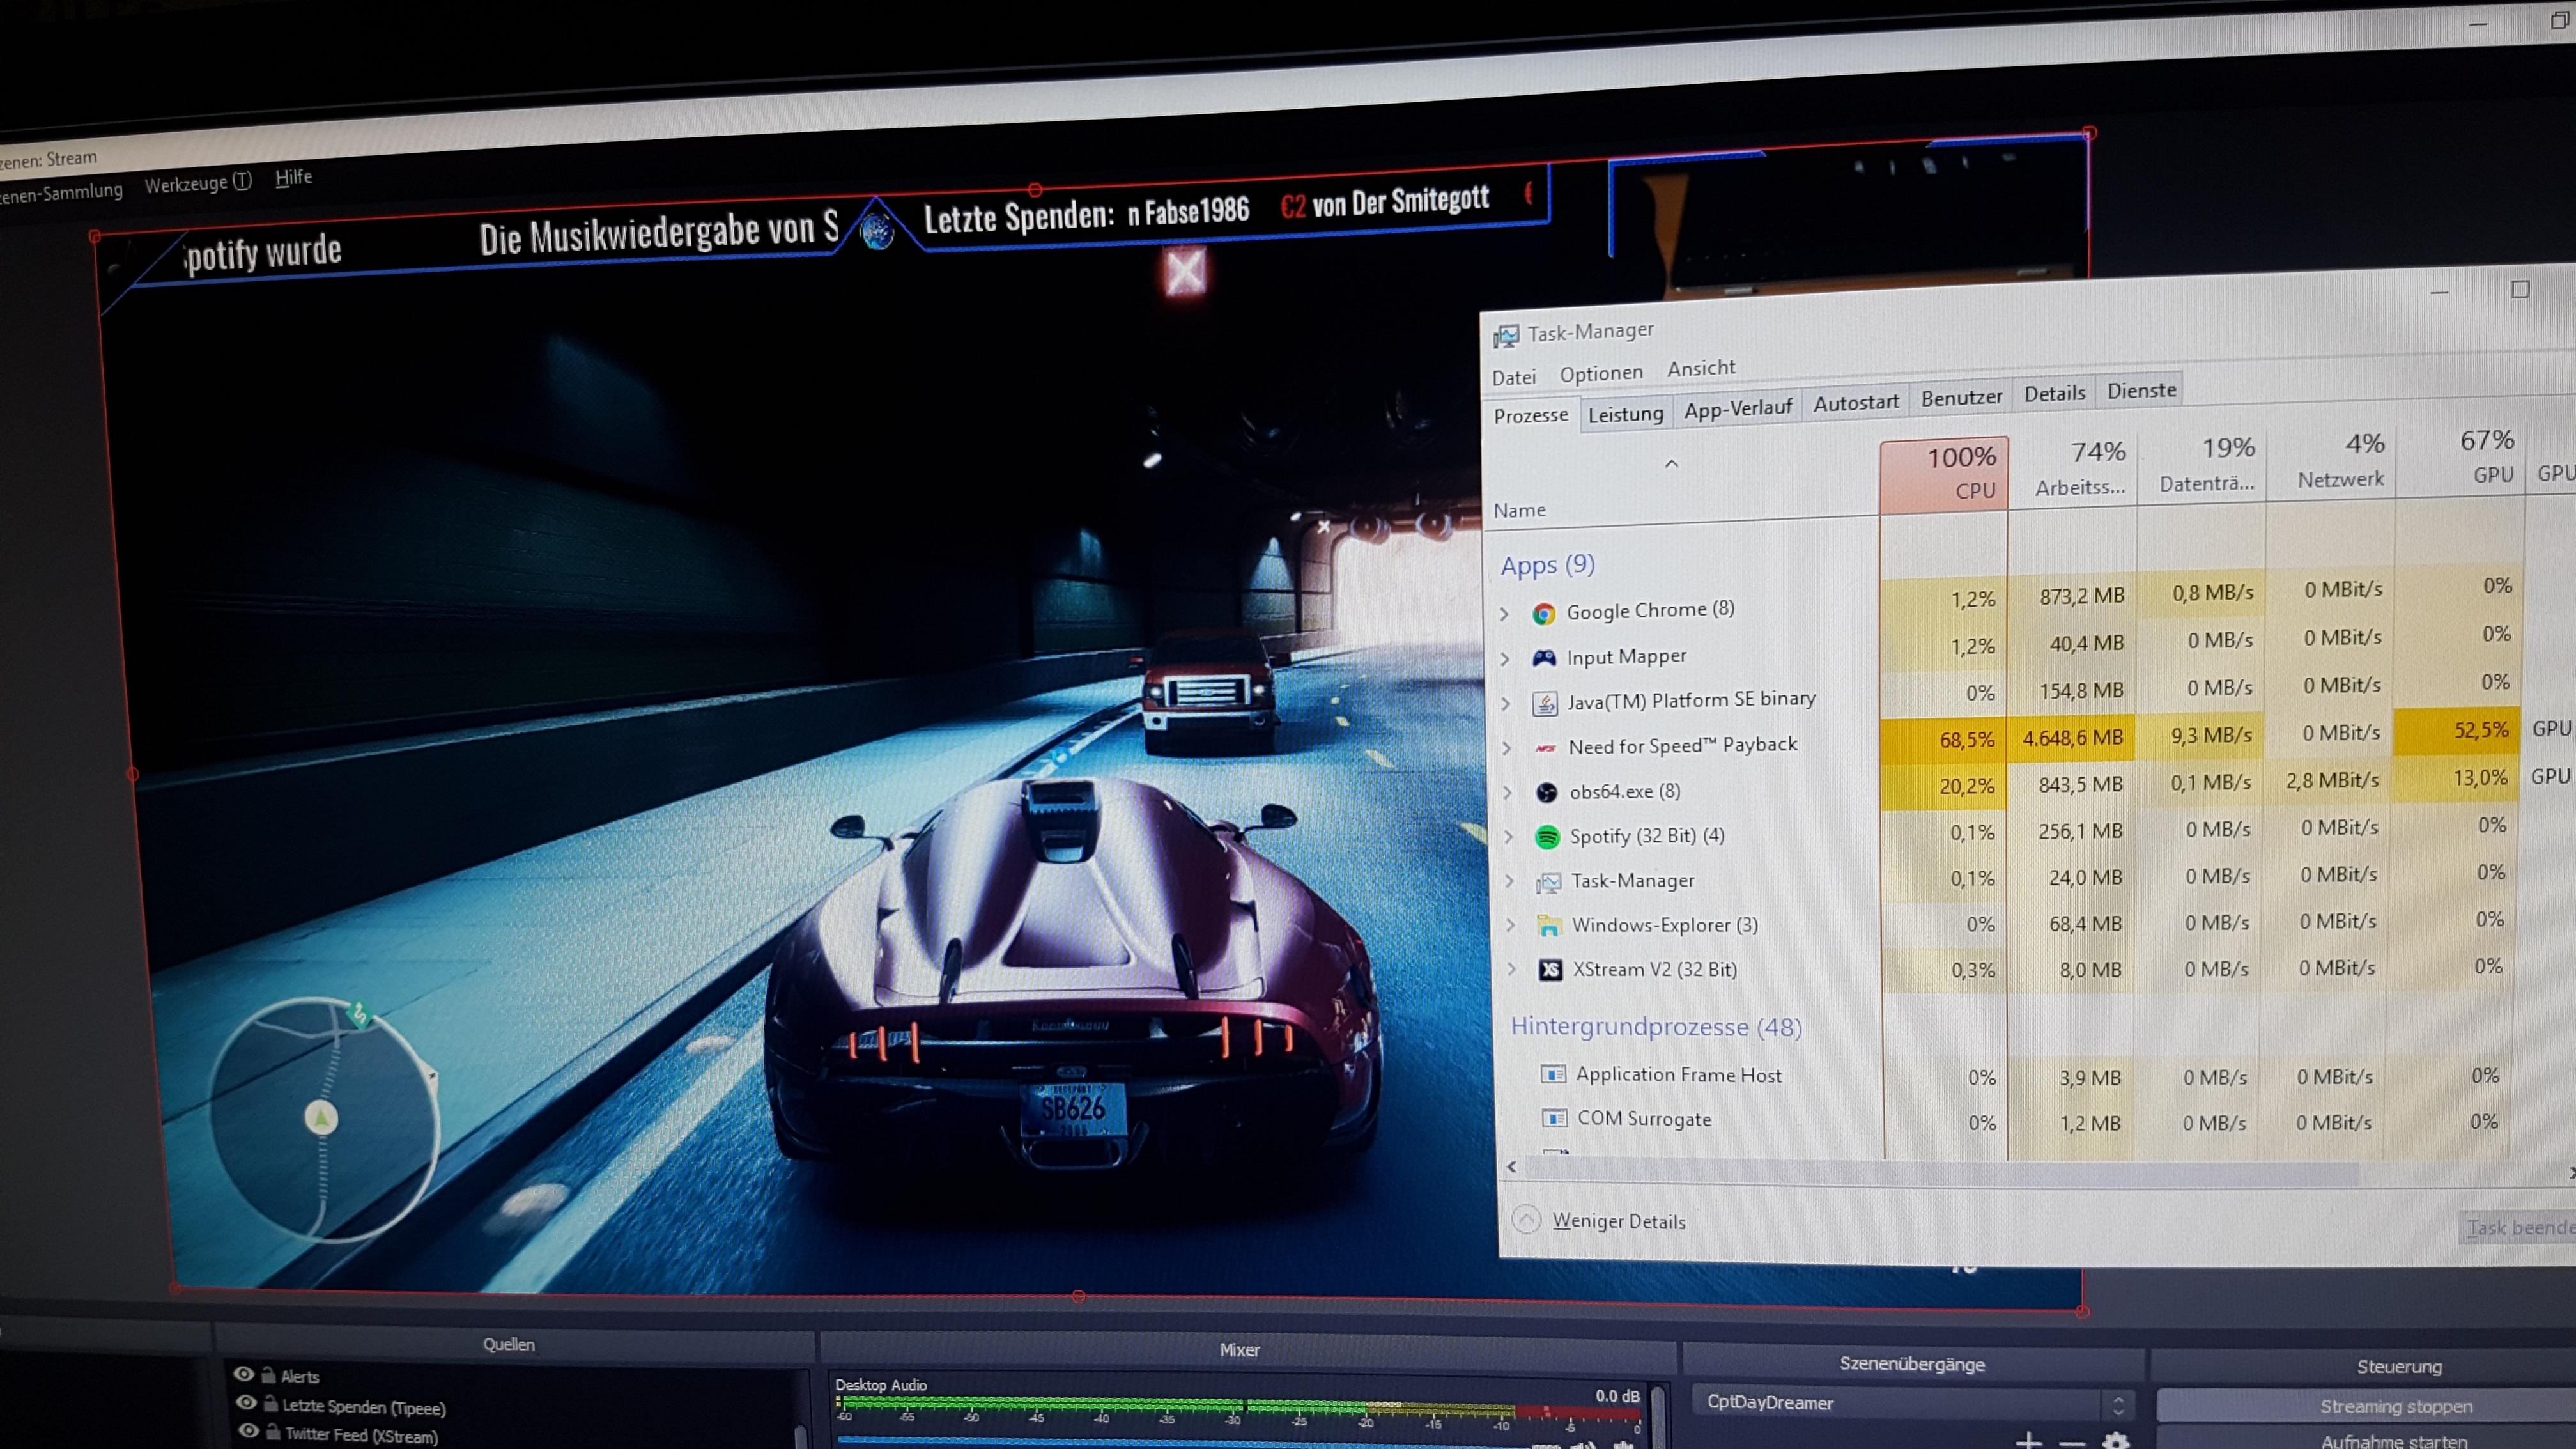
Task: Expand the Java(TM) Platform SE binary row
Action: point(1506,704)
